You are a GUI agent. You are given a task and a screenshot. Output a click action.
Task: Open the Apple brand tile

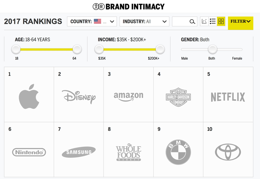click(x=29, y=95)
